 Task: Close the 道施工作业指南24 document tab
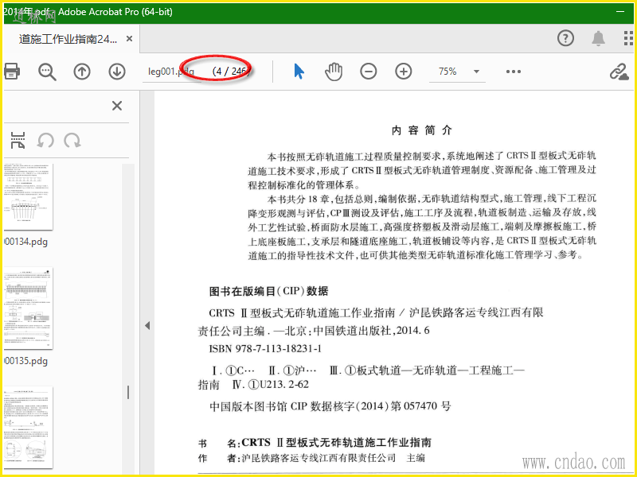[x=129, y=38]
